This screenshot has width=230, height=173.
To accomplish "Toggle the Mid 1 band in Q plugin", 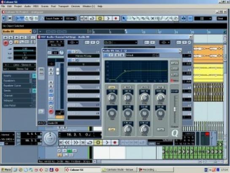I will pyautogui.click(x=128, y=87).
